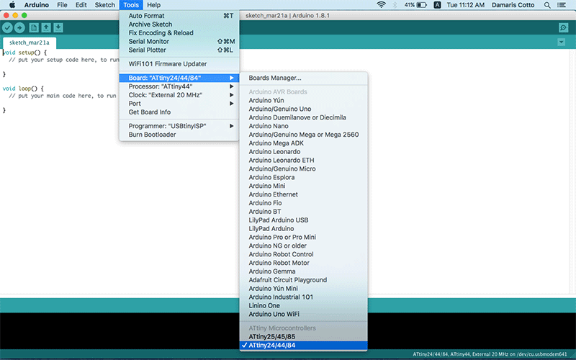
Task: Click the Save sketch down-arrow icon
Action: (58, 27)
